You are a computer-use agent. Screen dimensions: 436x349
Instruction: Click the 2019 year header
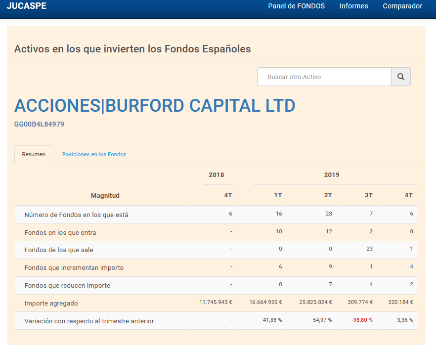click(332, 175)
